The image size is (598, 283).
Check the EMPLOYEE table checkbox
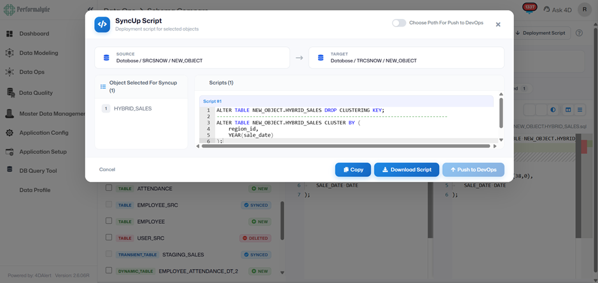click(x=109, y=221)
